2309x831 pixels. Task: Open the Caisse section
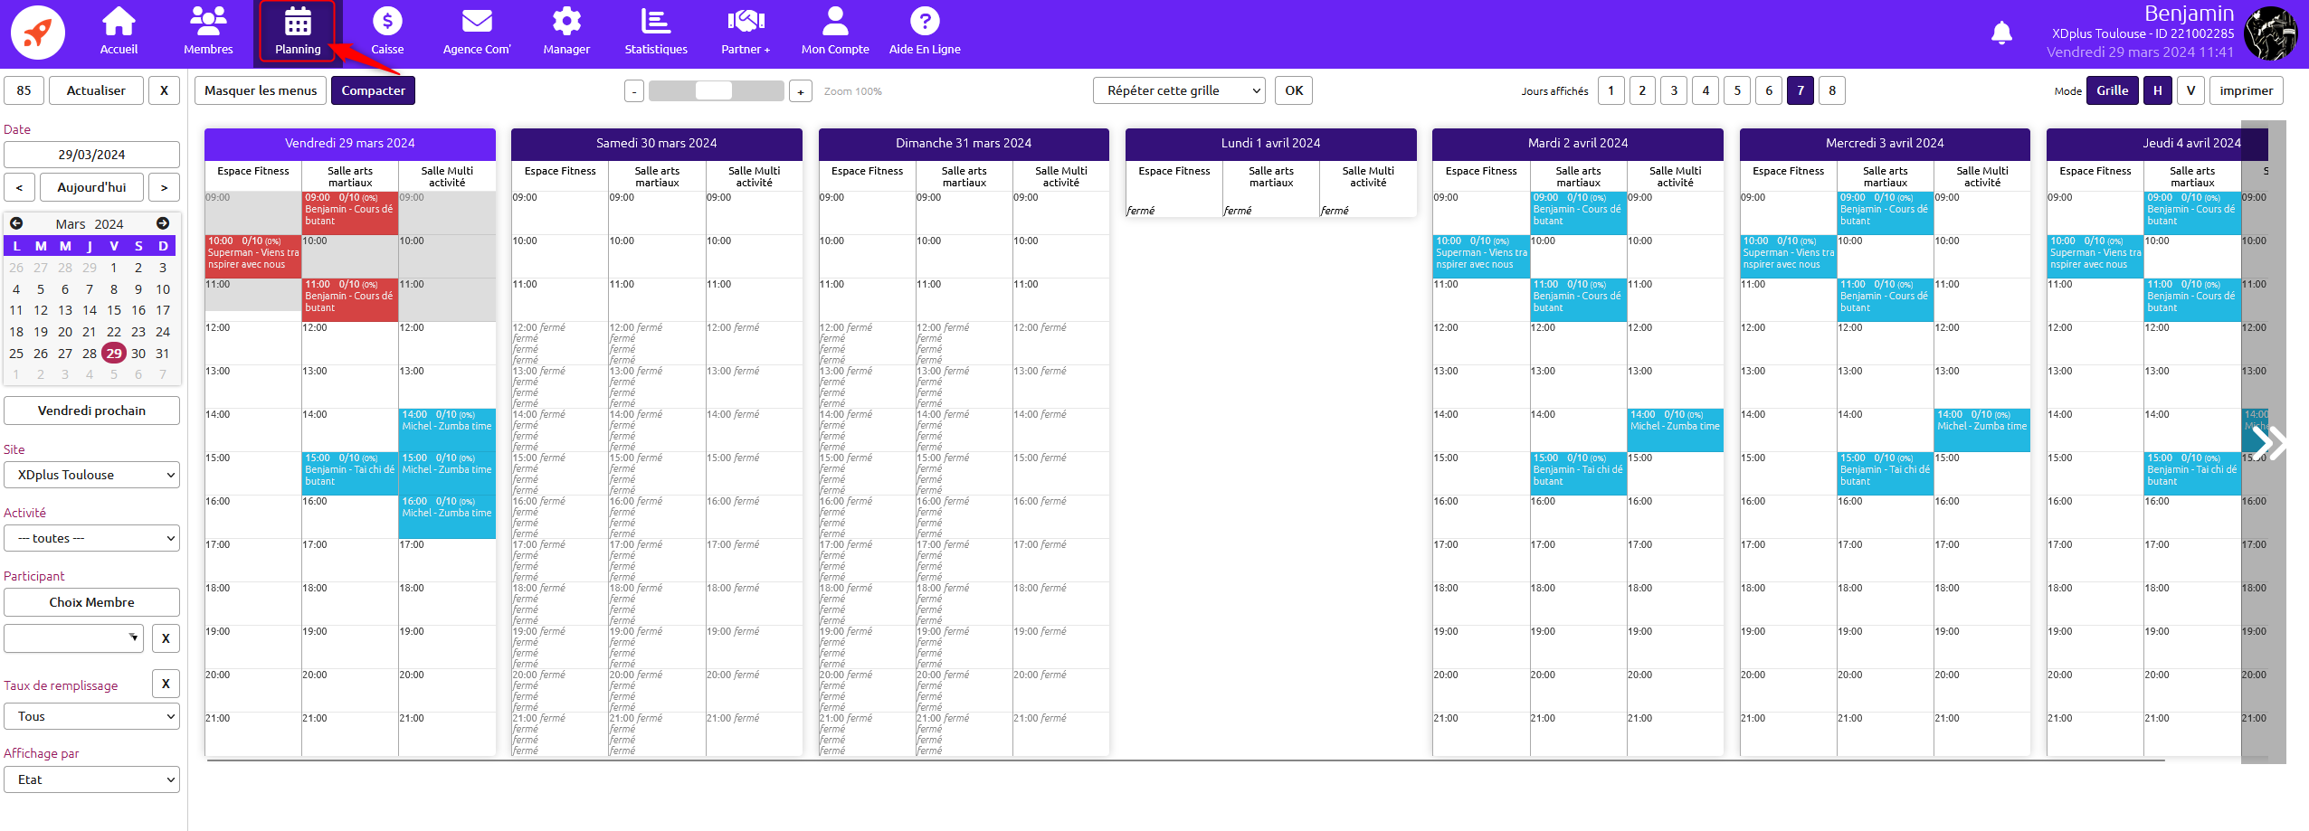pos(387,30)
